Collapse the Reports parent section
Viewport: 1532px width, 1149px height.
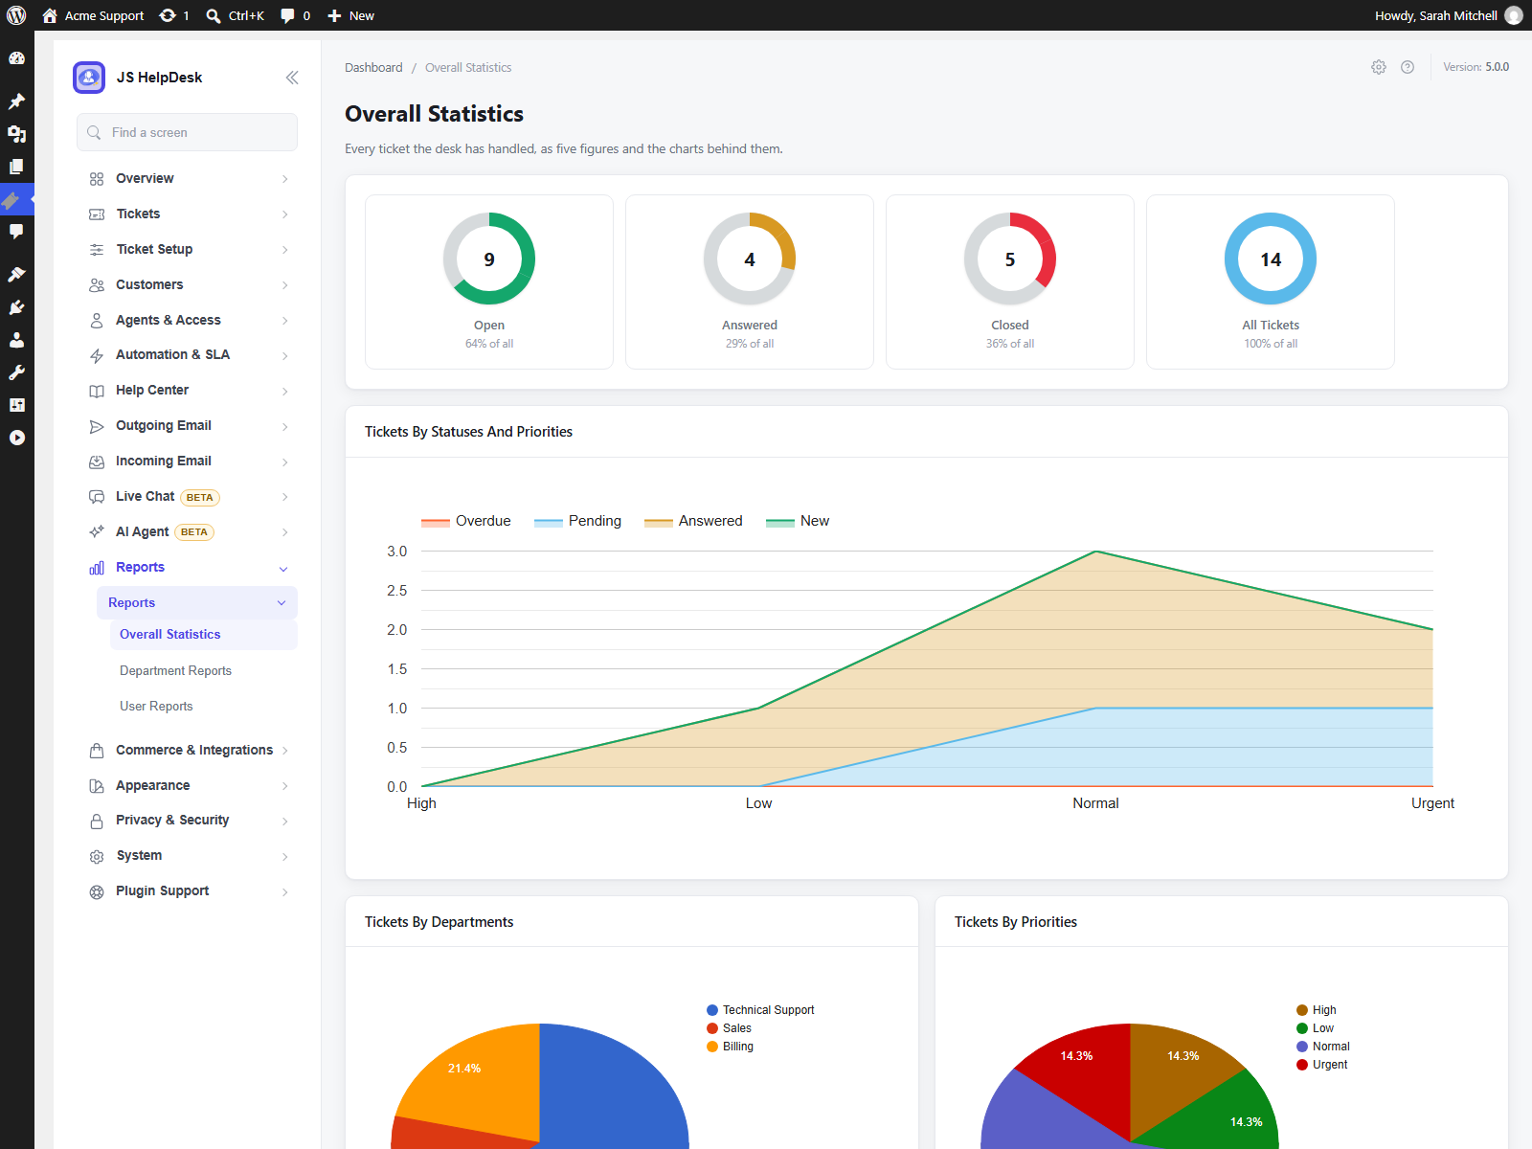pos(188,568)
